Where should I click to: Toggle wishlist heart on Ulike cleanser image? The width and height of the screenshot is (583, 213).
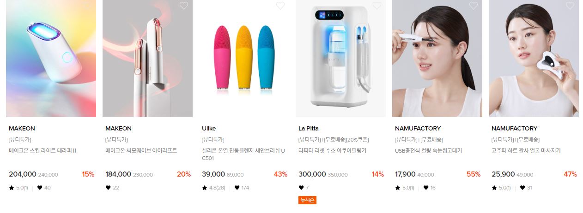pos(280,5)
